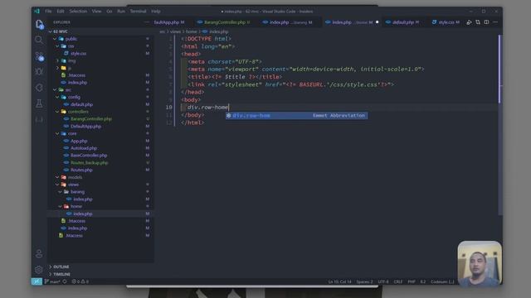Open the Go menu
Image resolution: width=531 pixels, height=298 pixels.
110,11
